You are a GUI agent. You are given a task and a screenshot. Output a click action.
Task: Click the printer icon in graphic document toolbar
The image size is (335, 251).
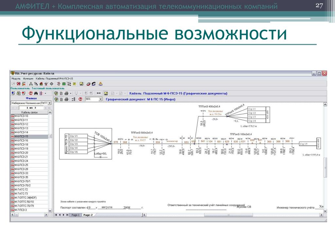point(66,99)
